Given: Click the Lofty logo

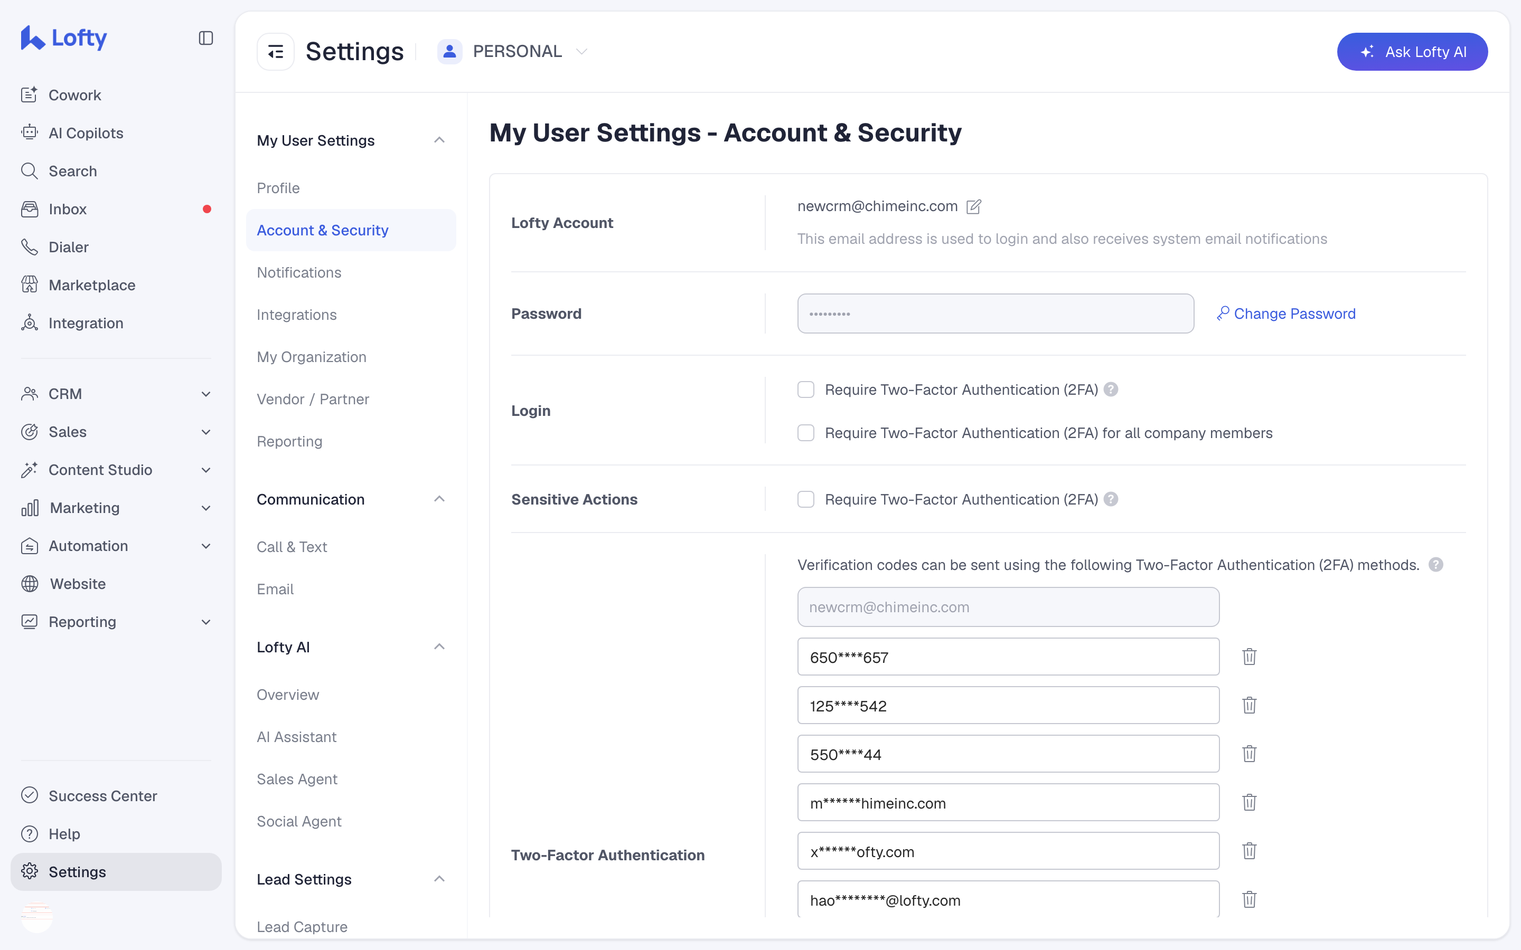Looking at the screenshot, I should click(64, 37).
